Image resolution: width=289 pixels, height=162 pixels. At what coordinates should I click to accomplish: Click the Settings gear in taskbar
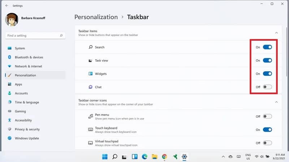click(x=184, y=157)
